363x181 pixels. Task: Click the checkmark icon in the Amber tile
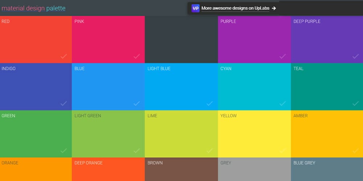356,151
